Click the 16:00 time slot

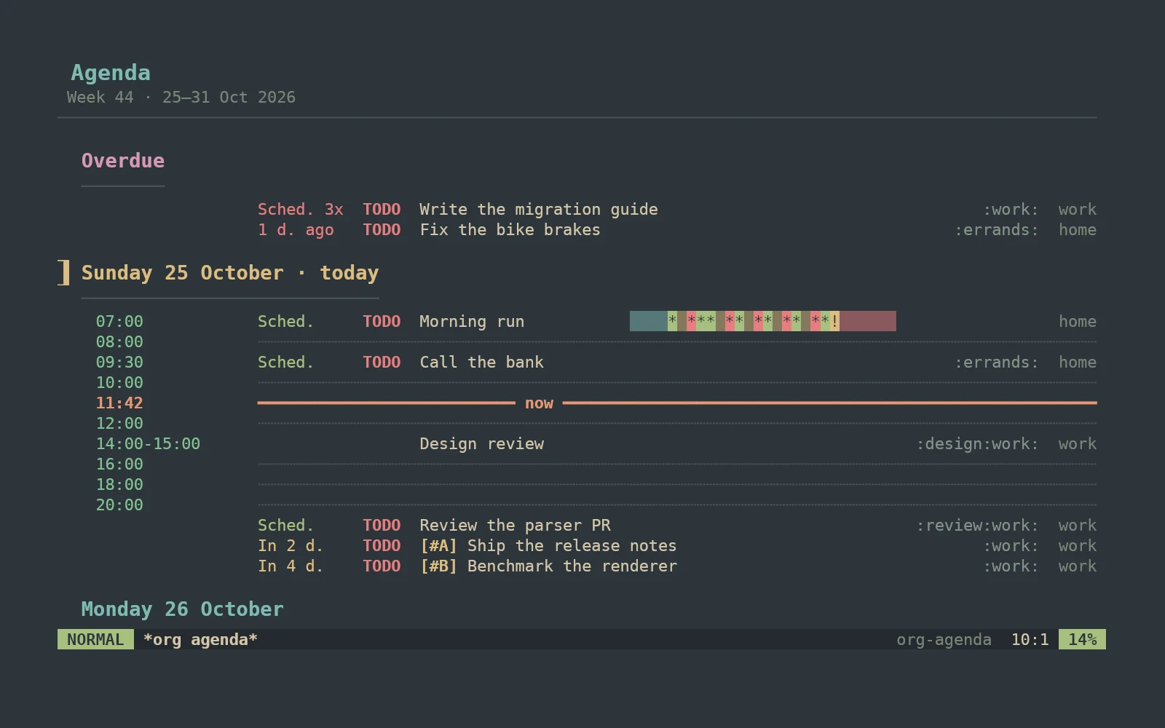(119, 464)
